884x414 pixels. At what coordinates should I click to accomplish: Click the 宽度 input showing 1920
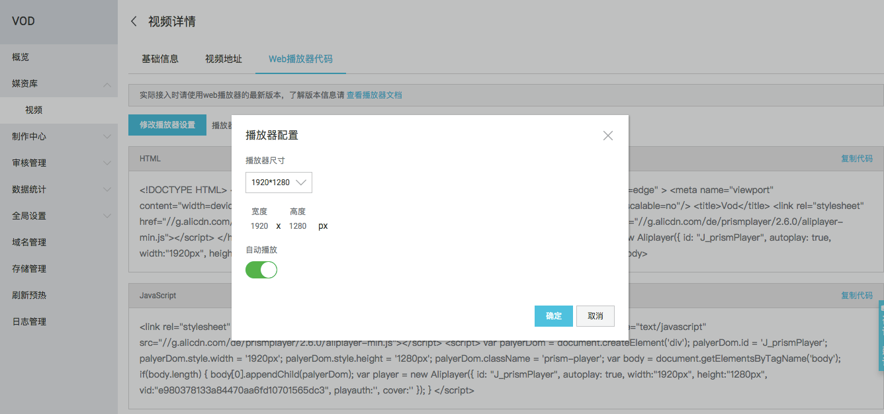coord(259,226)
